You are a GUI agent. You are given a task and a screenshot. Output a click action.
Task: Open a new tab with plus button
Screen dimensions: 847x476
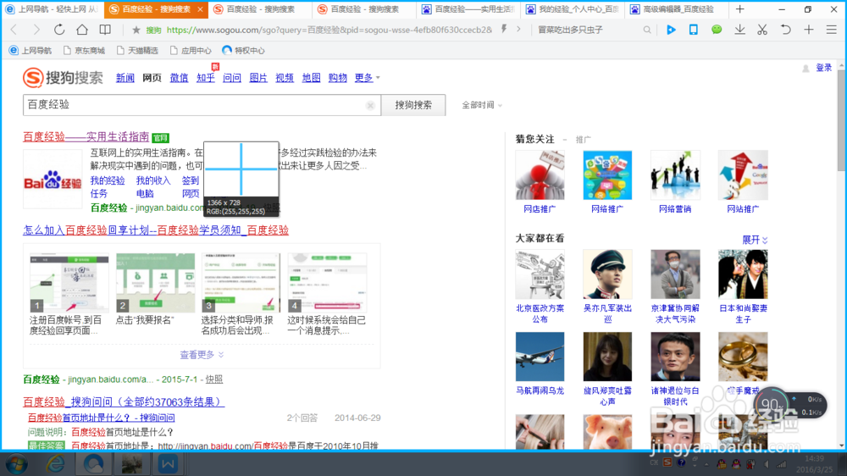pyautogui.click(x=739, y=9)
